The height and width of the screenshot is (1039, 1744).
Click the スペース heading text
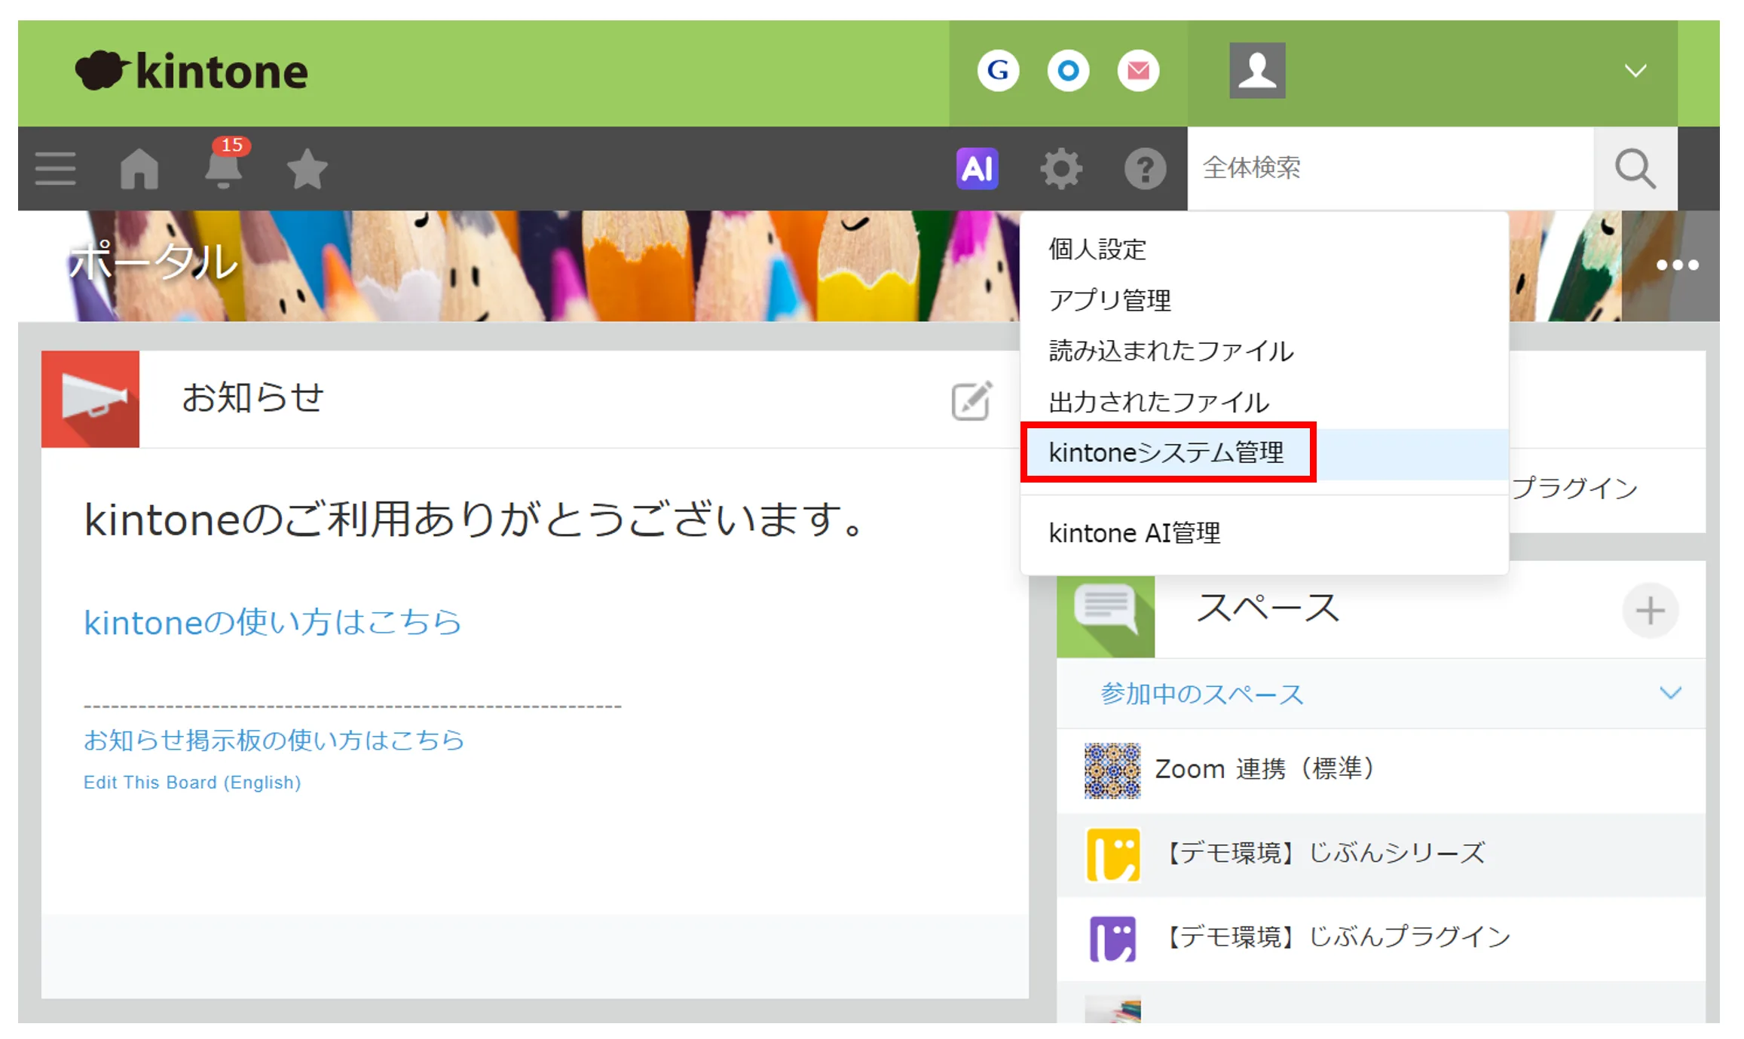[x=1268, y=608]
